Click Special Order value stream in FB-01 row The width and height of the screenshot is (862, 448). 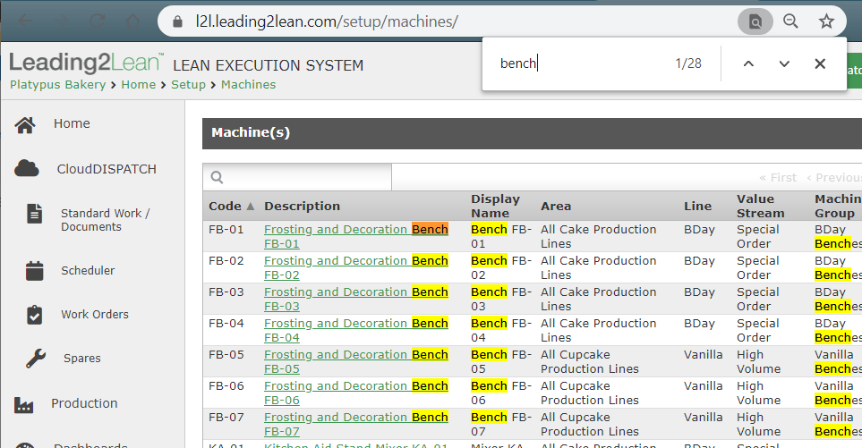coord(758,237)
